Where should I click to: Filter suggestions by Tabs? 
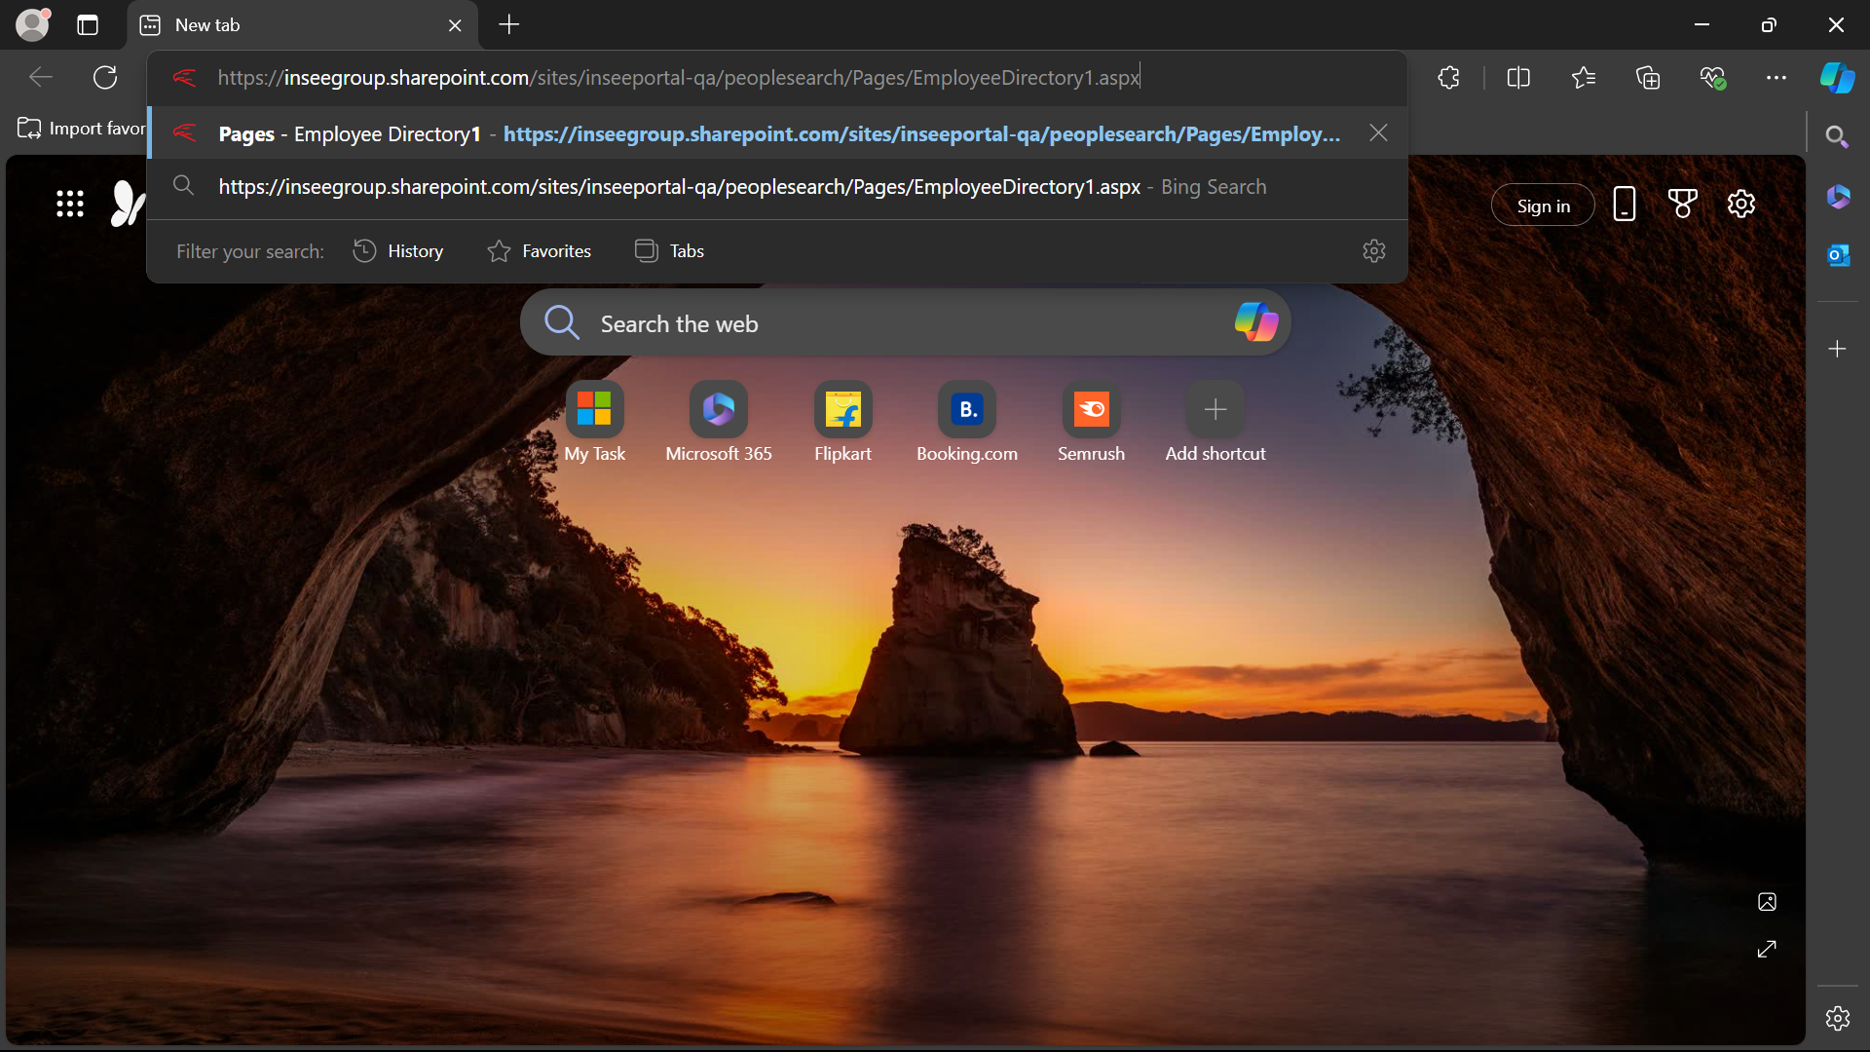(669, 251)
